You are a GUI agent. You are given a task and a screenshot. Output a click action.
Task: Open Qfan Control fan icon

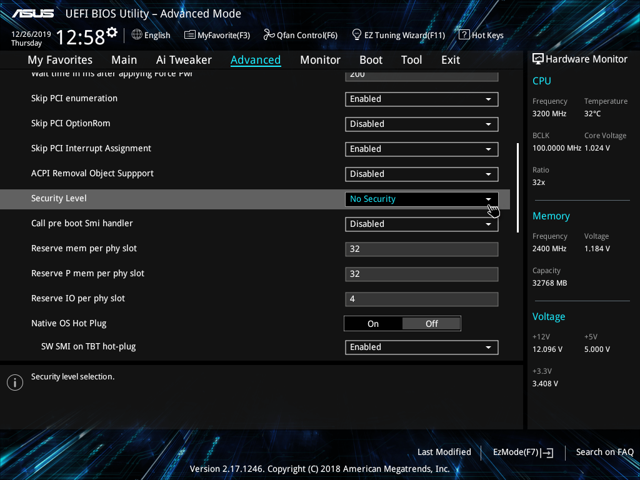[x=269, y=35]
